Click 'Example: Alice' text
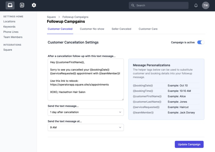Image resolution: width=215 pixels, height=152 pixels. (x=177, y=96)
